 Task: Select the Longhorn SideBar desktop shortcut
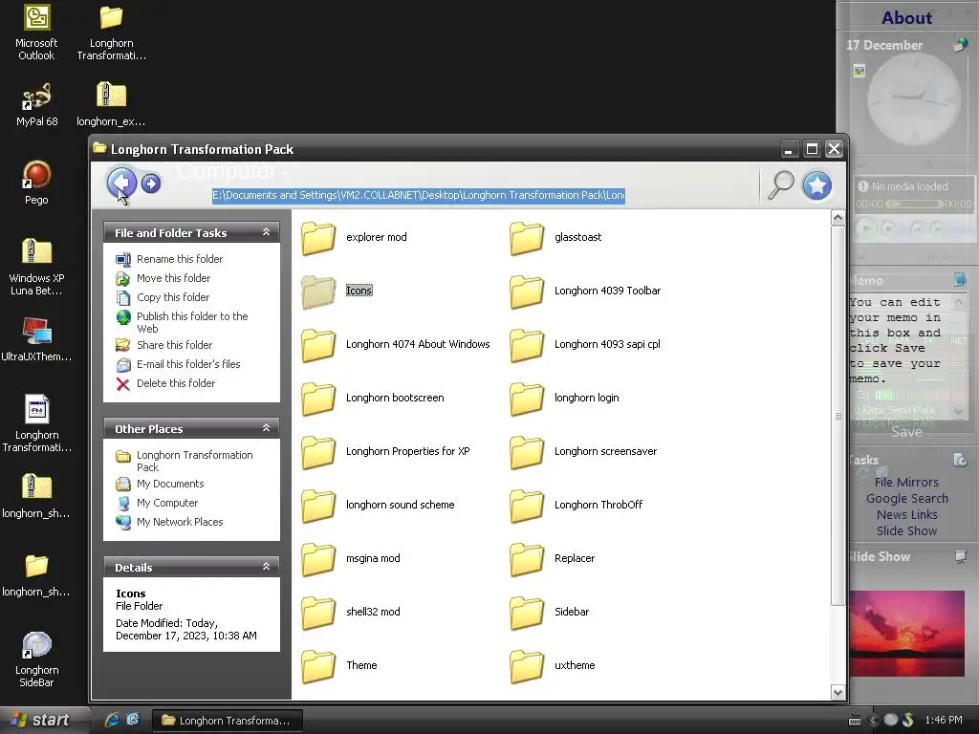tap(36, 659)
